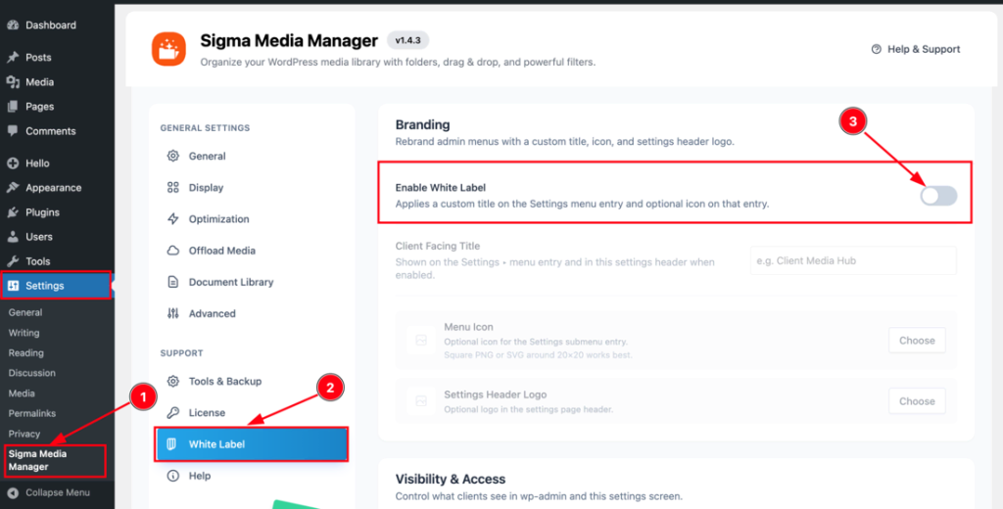Click the Tools wrench icon

[x=13, y=261]
